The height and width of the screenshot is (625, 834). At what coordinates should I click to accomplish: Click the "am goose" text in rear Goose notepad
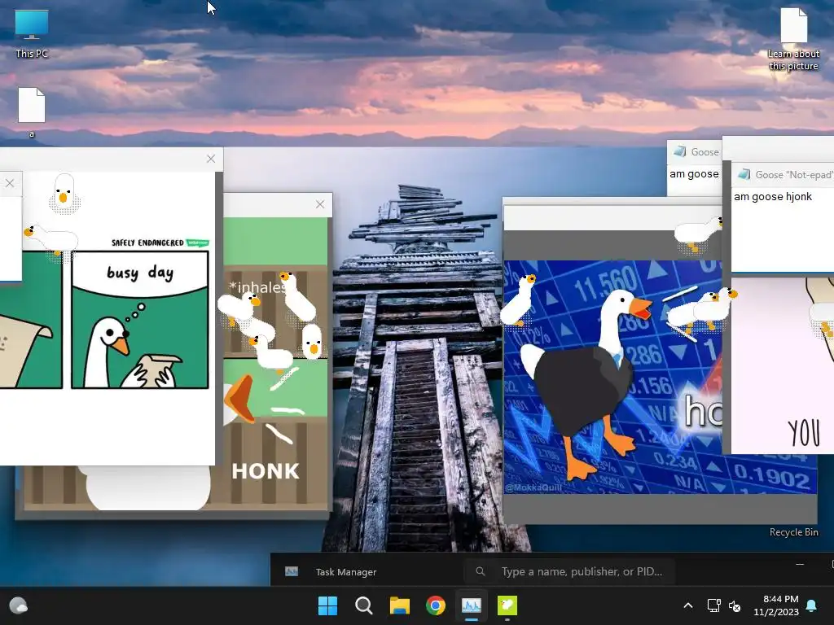pos(694,174)
